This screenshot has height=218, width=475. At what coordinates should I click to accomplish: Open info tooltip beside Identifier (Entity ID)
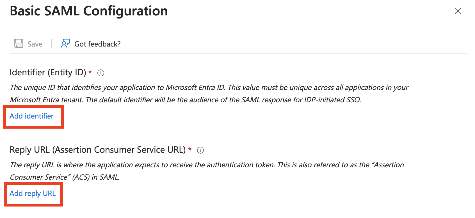click(101, 73)
